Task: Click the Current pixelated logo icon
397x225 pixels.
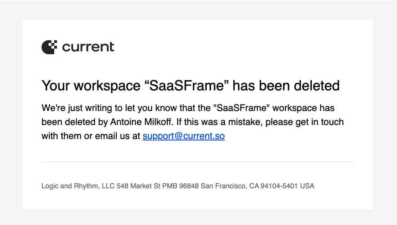Action: (x=49, y=47)
